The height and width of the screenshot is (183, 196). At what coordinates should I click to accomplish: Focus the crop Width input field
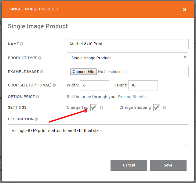(x=95, y=85)
